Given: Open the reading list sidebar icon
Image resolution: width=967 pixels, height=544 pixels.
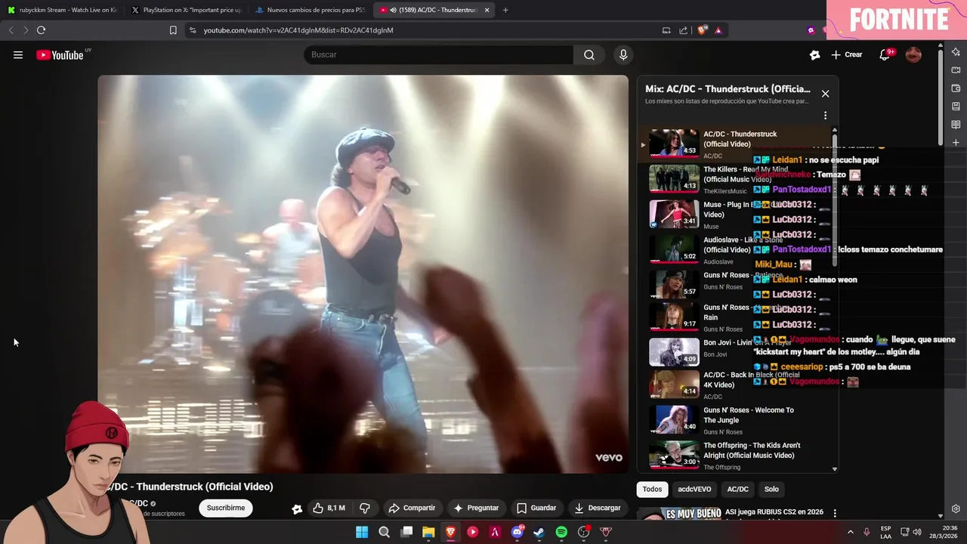Looking at the screenshot, I should tap(956, 125).
